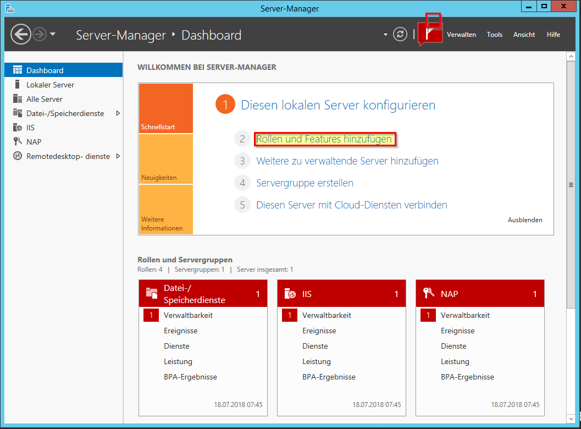Open the Datei-/Speicherdienste role tile header
This screenshot has width=581, height=429.
coord(203,294)
